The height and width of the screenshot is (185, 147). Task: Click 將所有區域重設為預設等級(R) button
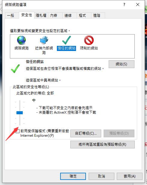click(102, 145)
